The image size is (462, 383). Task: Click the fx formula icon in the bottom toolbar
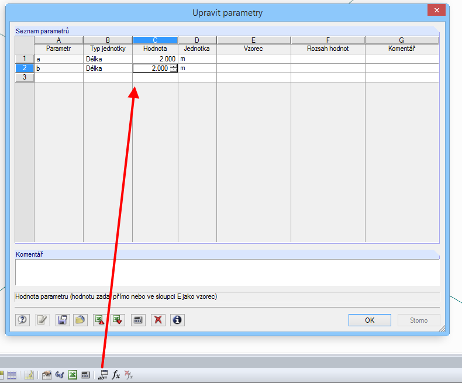[116, 375]
